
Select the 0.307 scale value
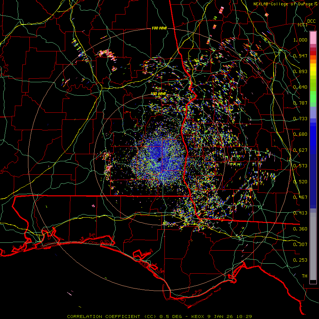click(x=300, y=245)
